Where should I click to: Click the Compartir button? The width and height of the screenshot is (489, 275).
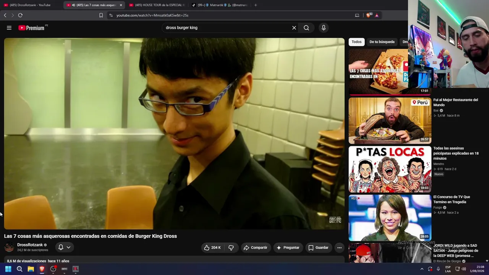(256, 247)
